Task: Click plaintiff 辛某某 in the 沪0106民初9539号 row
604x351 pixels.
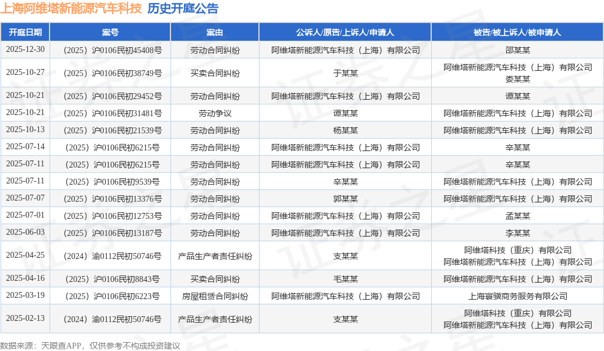Action: pos(346,182)
